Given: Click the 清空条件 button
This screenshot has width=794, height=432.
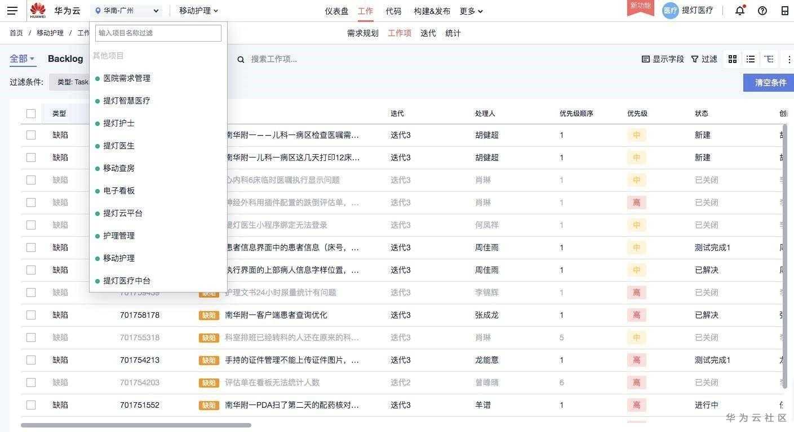Looking at the screenshot, I should [770, 83].
